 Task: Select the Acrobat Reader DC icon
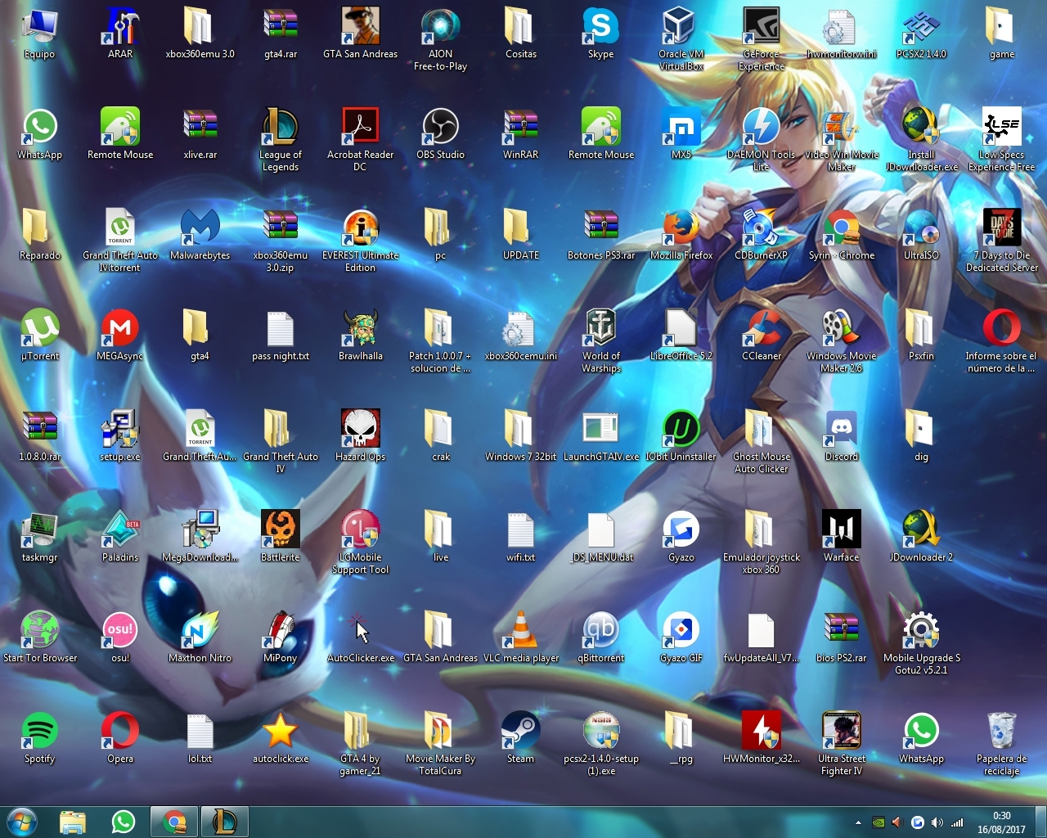pyautogui.click(x=361, y=126)
